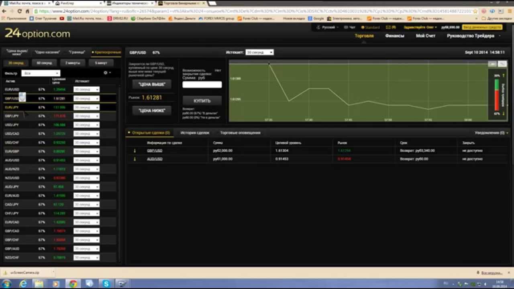Viewport: 514px width, 289px height.
Task: Open expiry dropdown for NZD/USD row
Action: pyautogui.click(x=86, y=178)
